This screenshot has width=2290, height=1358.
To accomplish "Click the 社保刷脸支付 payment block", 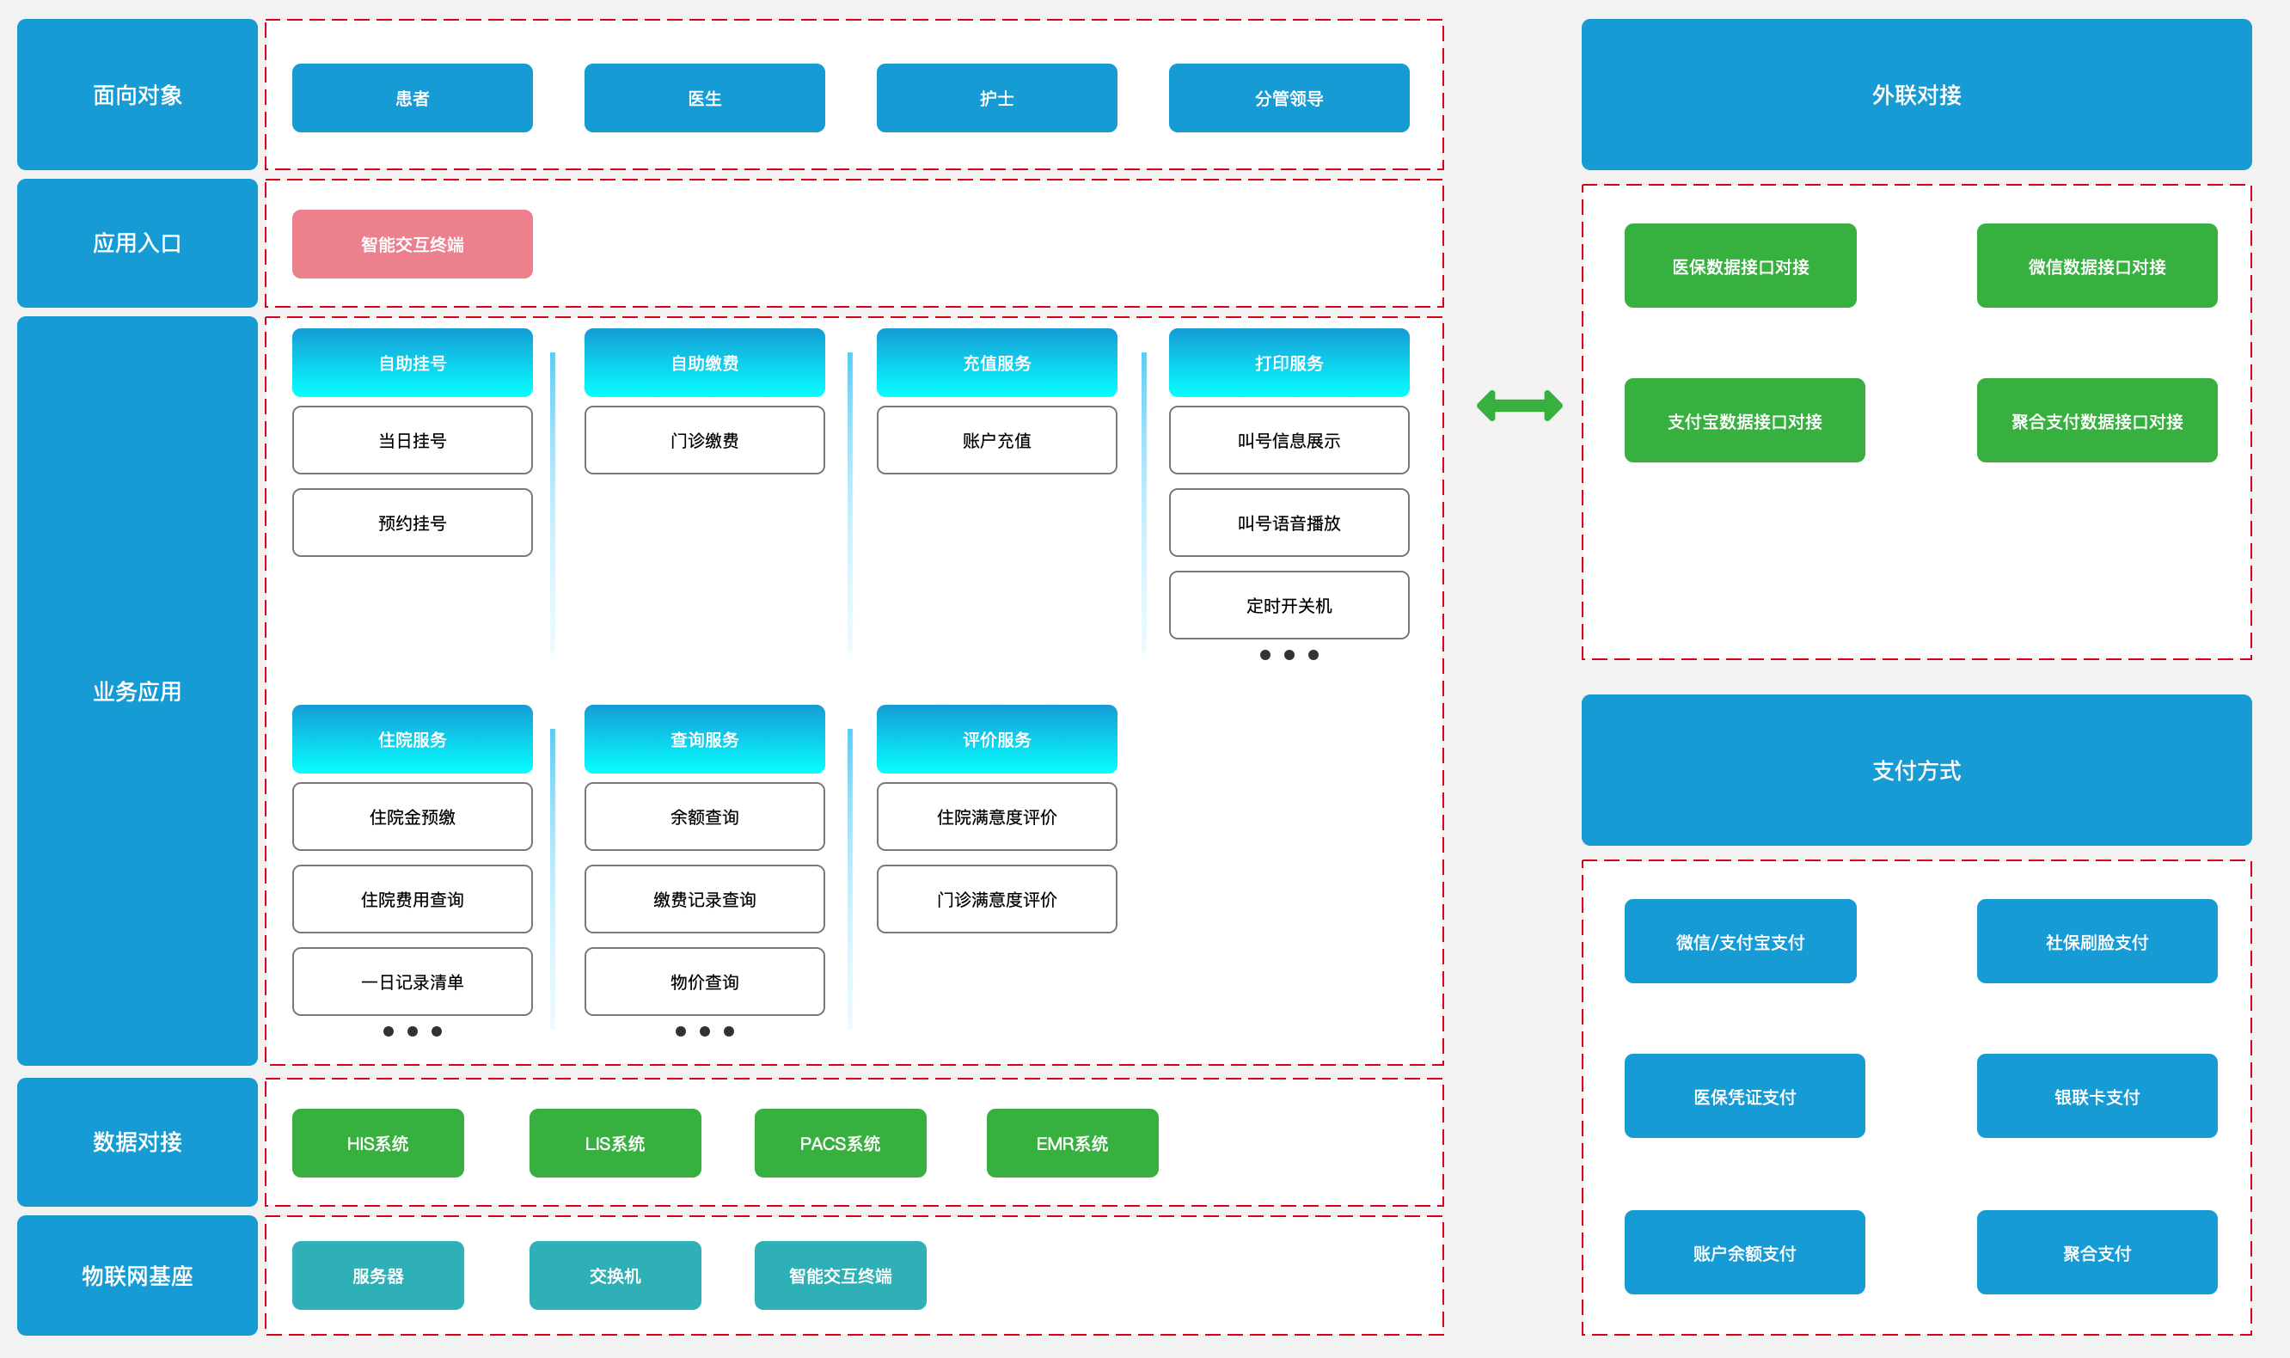I will tap(2096, 942).
